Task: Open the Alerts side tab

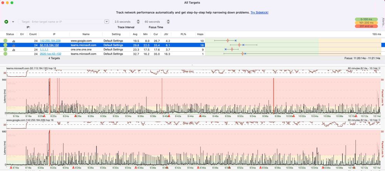Action: point(383,22)
